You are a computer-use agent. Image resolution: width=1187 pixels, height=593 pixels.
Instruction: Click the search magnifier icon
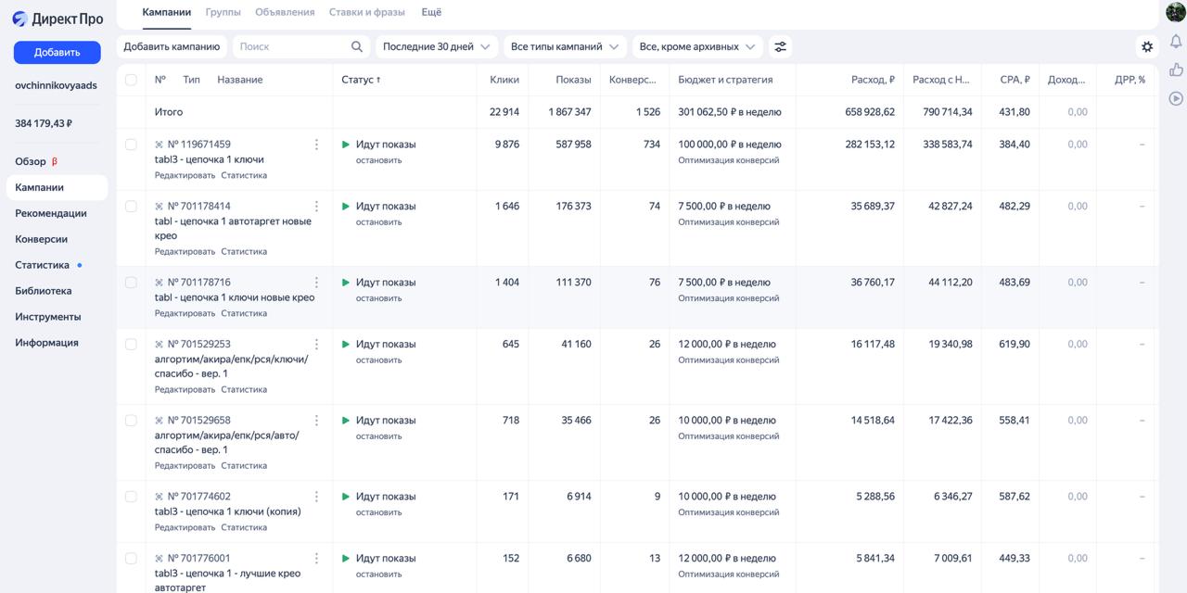pos(357,46)
